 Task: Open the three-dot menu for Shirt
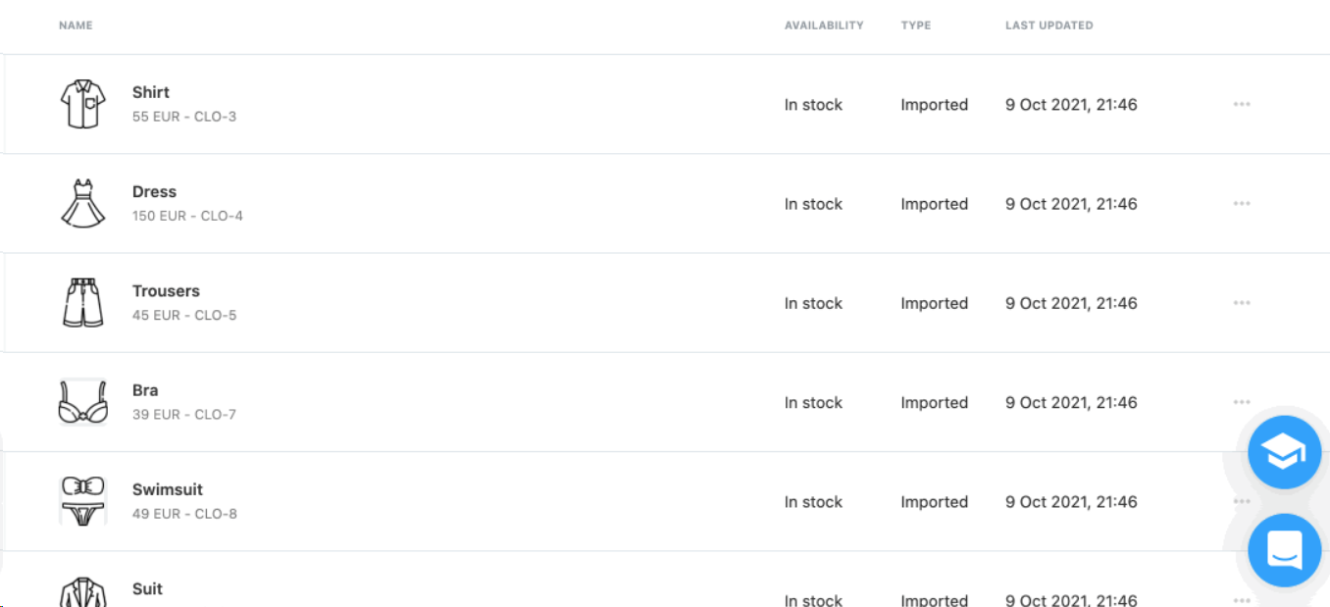pyautogui.click(x=1242, y=104)
